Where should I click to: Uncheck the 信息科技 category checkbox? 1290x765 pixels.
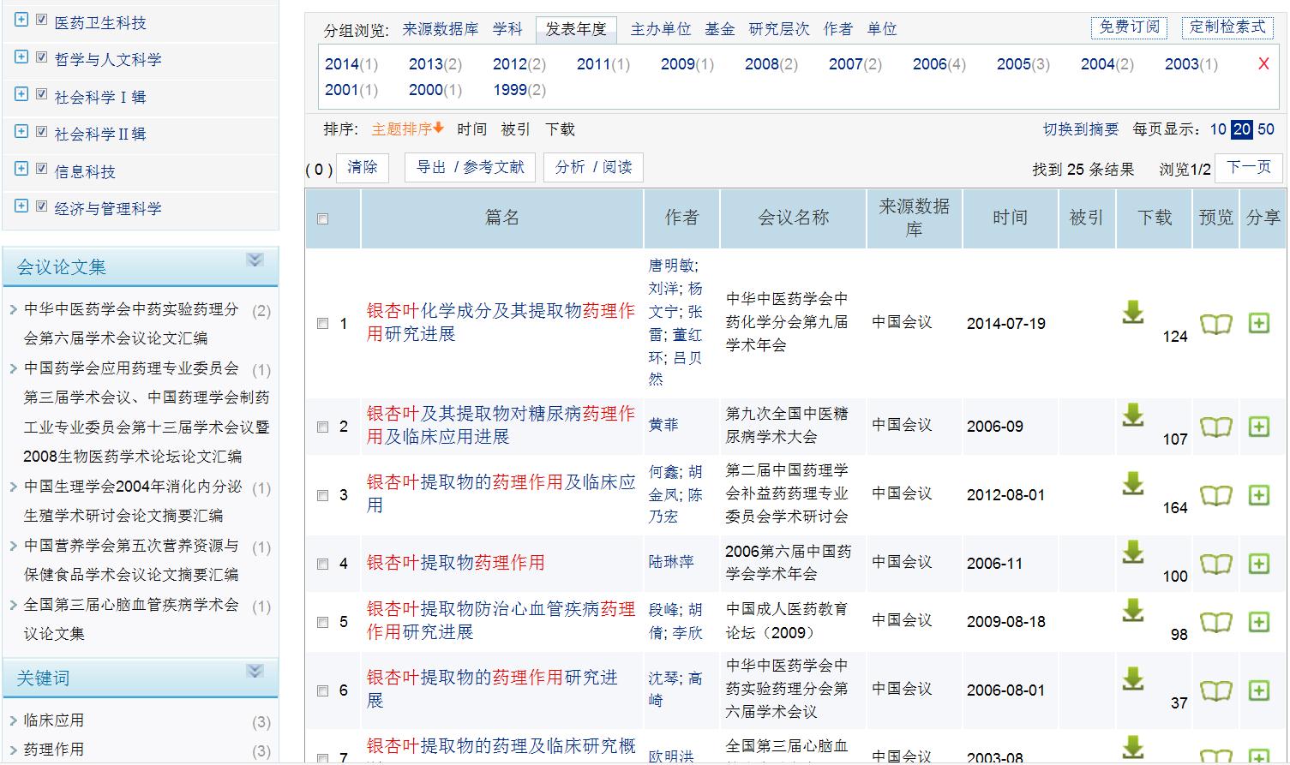pos(41,169)
